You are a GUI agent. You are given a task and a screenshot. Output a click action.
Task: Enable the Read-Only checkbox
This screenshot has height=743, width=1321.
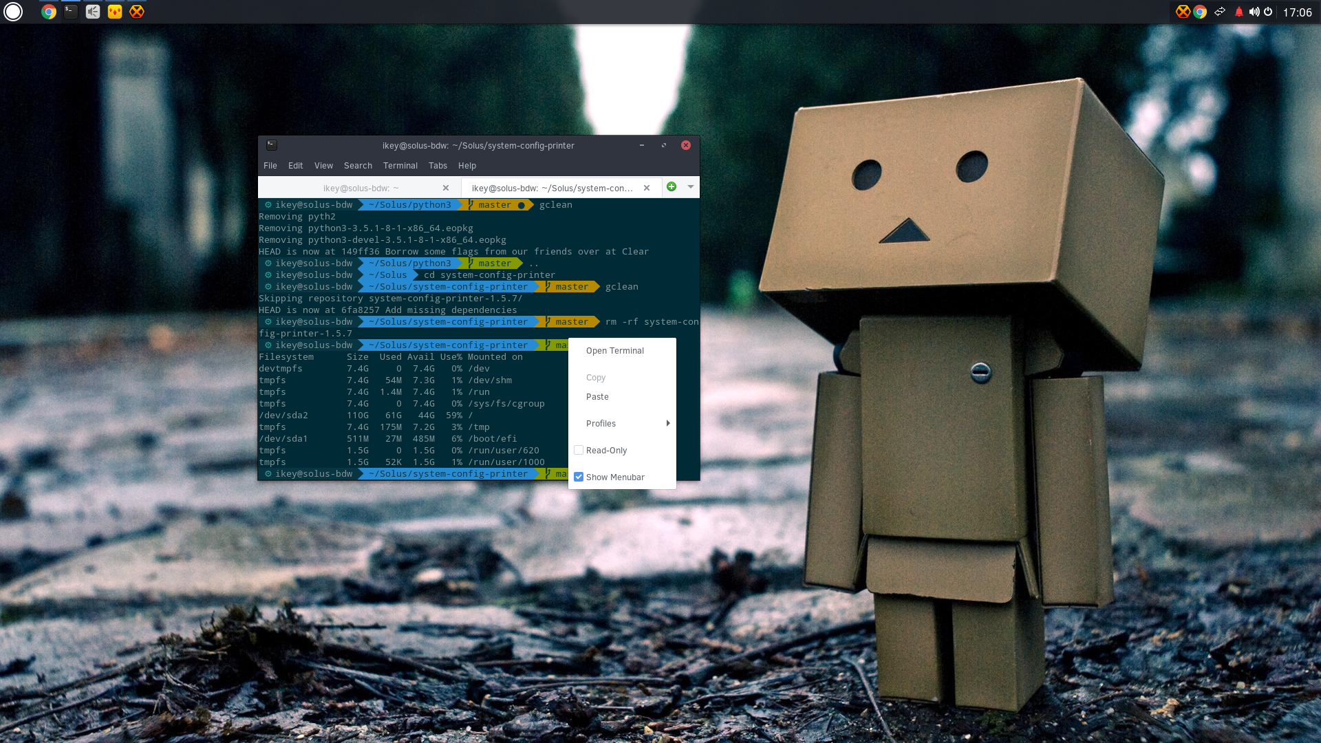pyautogui.click(x=579, y=451)
